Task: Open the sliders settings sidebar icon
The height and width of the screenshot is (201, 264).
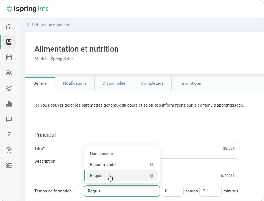Action: pyautogui.click(x=9, y=166)
